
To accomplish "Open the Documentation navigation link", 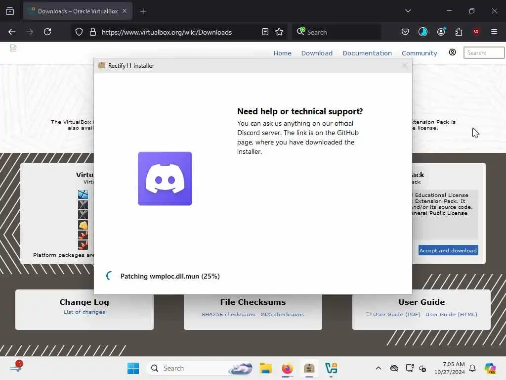I will tap(367, 53).
